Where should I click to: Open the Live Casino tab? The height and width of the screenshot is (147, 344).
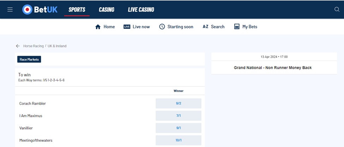(x=141, y=10)
